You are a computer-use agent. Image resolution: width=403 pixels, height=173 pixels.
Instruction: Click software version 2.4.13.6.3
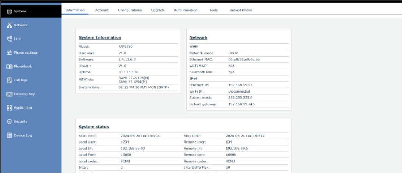tap(127, 59)
